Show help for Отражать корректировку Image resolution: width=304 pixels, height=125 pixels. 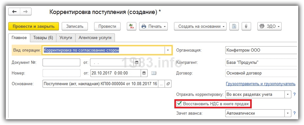pyautogui.click(x=294, y=95)
